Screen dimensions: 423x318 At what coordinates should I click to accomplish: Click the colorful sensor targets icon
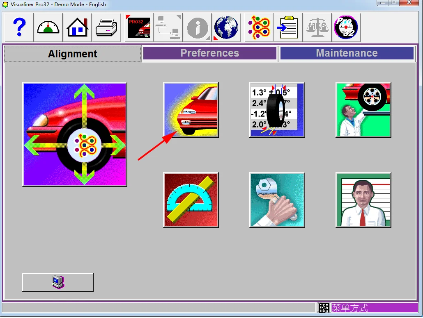[258, 27]
